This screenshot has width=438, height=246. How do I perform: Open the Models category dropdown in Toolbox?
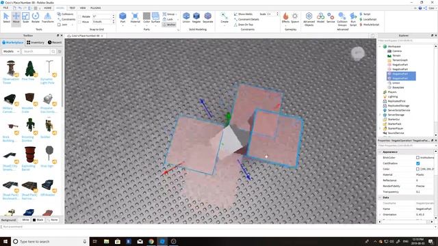[x=11, y=51]
